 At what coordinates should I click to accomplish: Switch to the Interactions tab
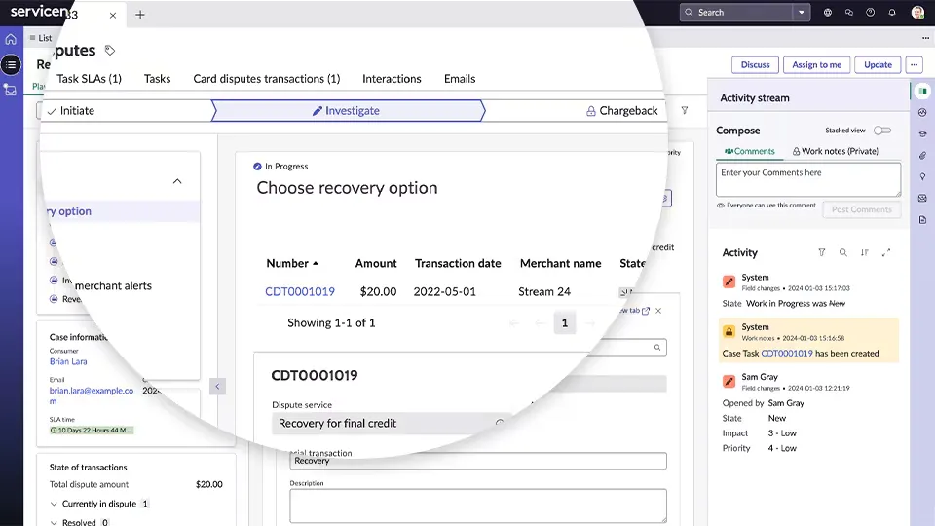(x=392, y=79)
